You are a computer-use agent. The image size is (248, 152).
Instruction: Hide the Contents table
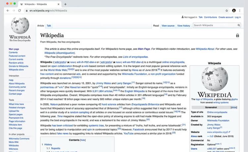[x=82, y=140]
